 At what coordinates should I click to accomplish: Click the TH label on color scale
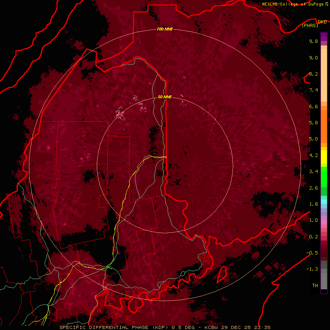[315, 286]
